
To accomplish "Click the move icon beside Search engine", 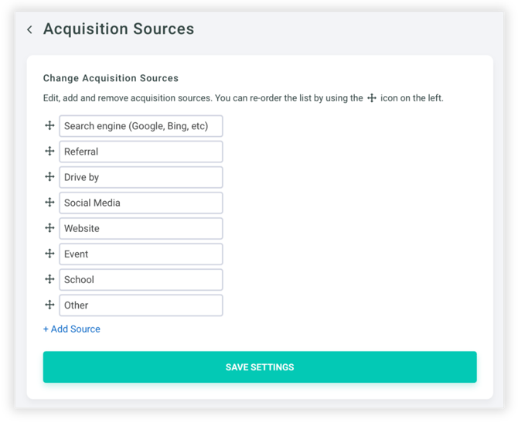I will [x=49, y=125].
